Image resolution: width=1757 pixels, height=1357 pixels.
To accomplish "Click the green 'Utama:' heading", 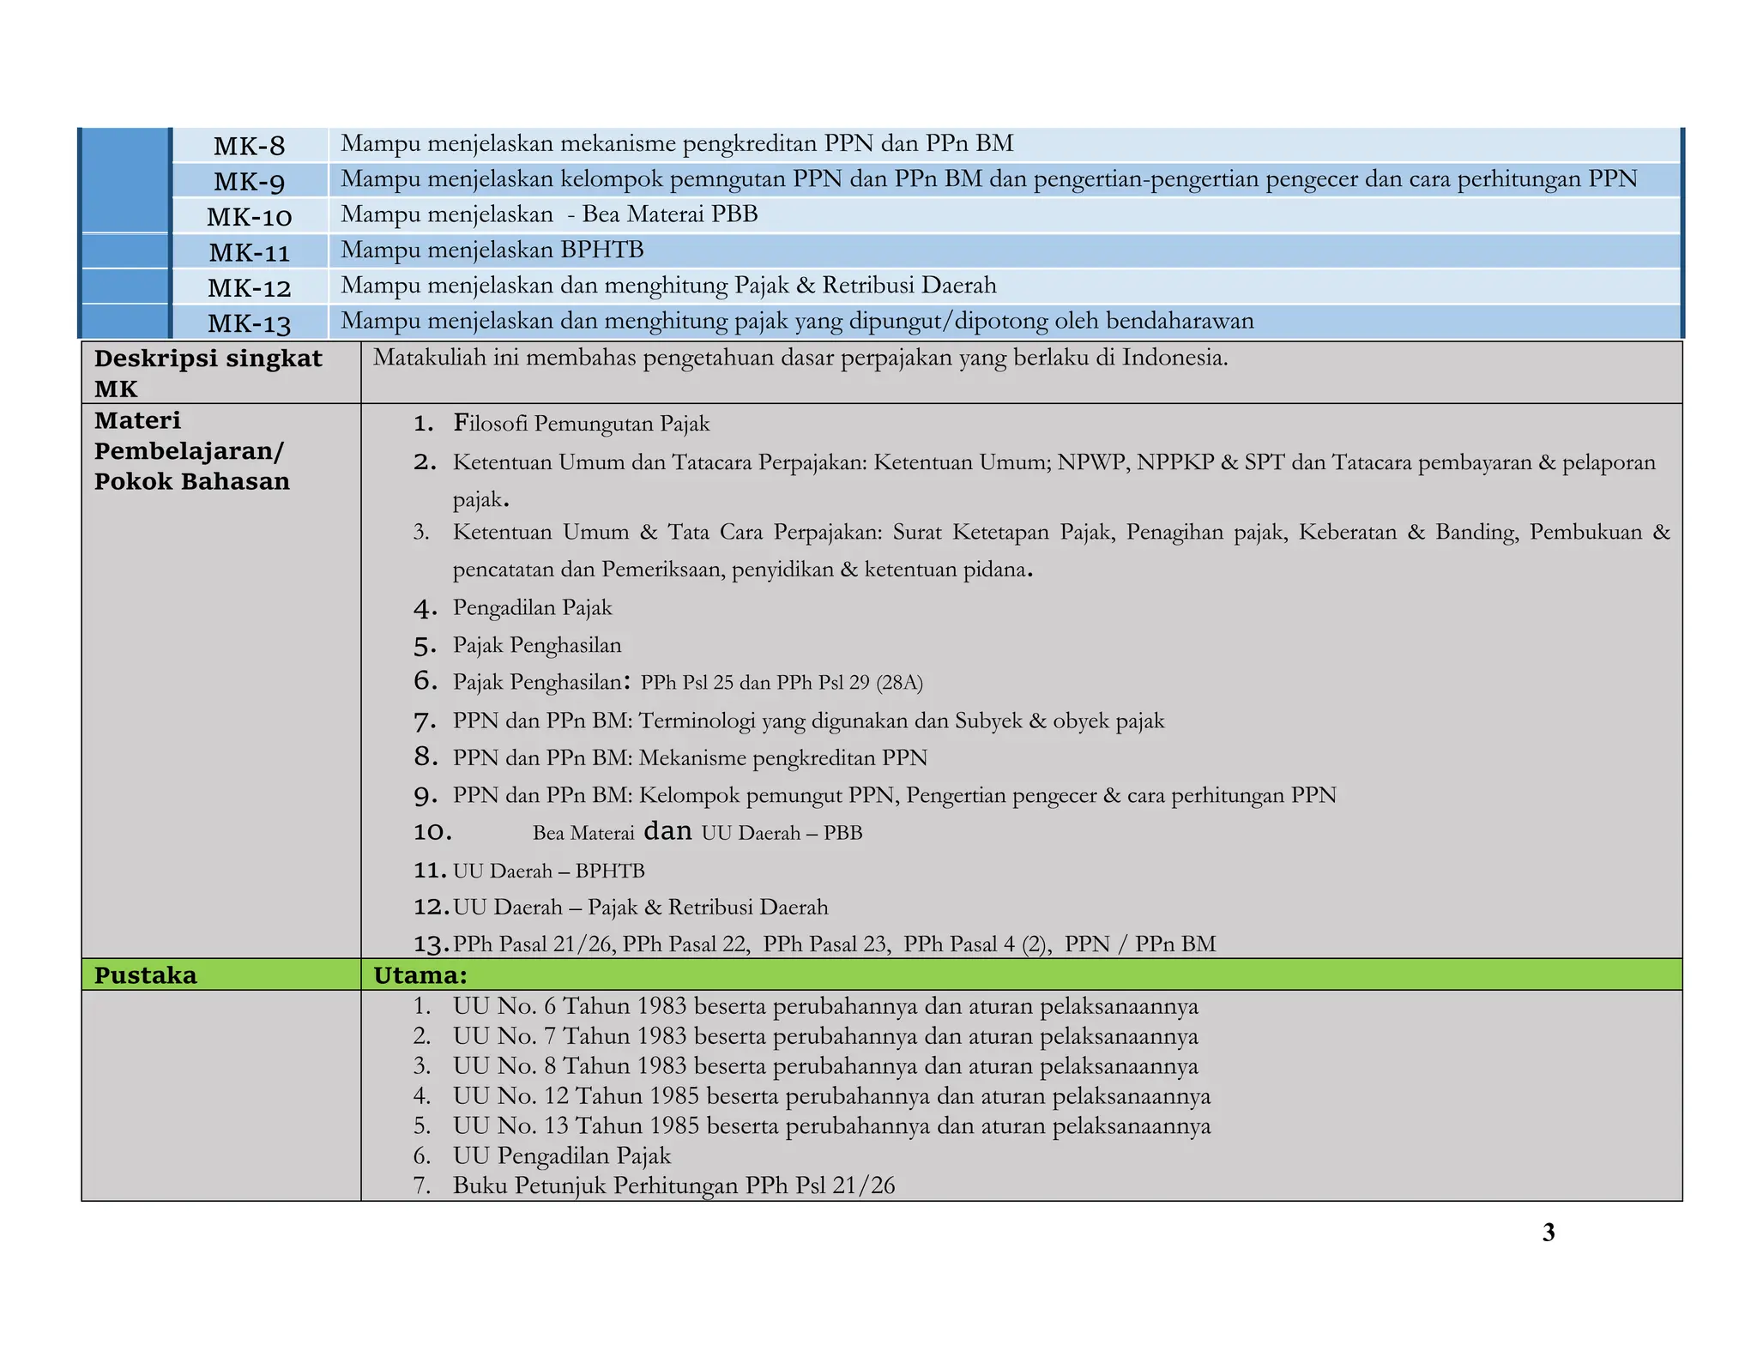I will coord(420,975).
